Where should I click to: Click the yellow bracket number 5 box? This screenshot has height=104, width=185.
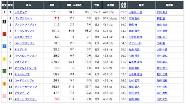click(4, 59)
